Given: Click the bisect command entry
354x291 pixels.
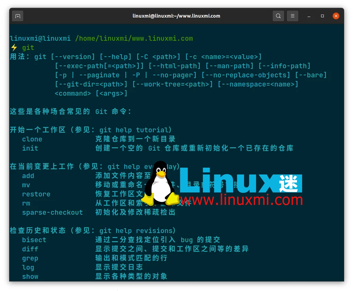Looking at the screenshot, I should coord(34,240).
